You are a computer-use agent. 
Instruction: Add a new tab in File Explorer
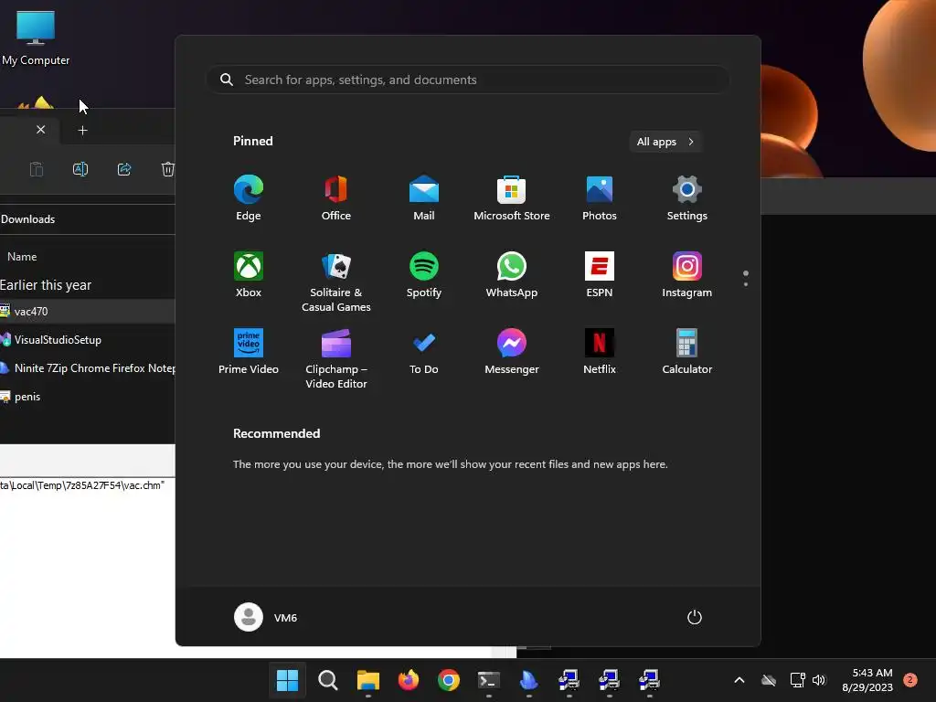(x=82, y=130)
